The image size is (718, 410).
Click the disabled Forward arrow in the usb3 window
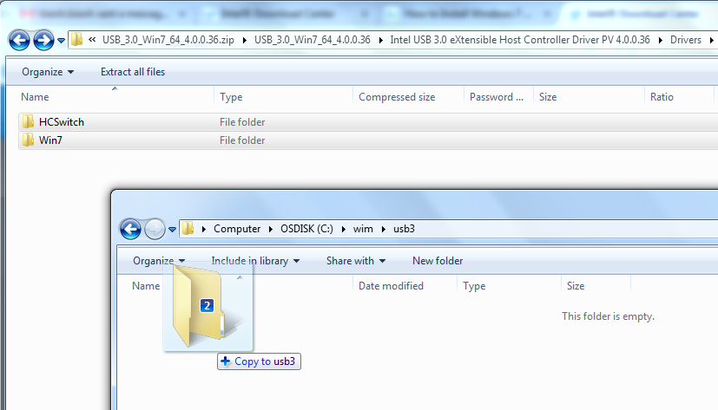[155, 229]
